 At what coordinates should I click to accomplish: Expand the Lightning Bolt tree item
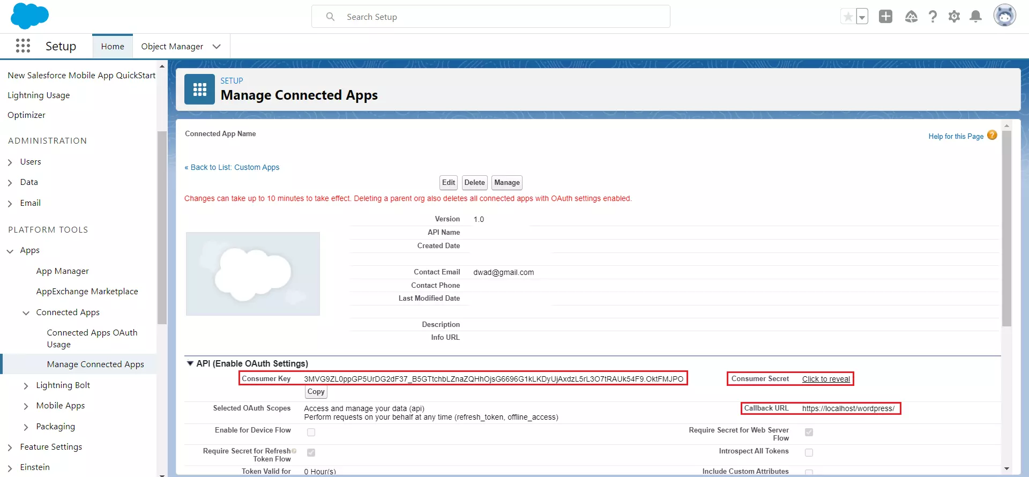(26, 386)
